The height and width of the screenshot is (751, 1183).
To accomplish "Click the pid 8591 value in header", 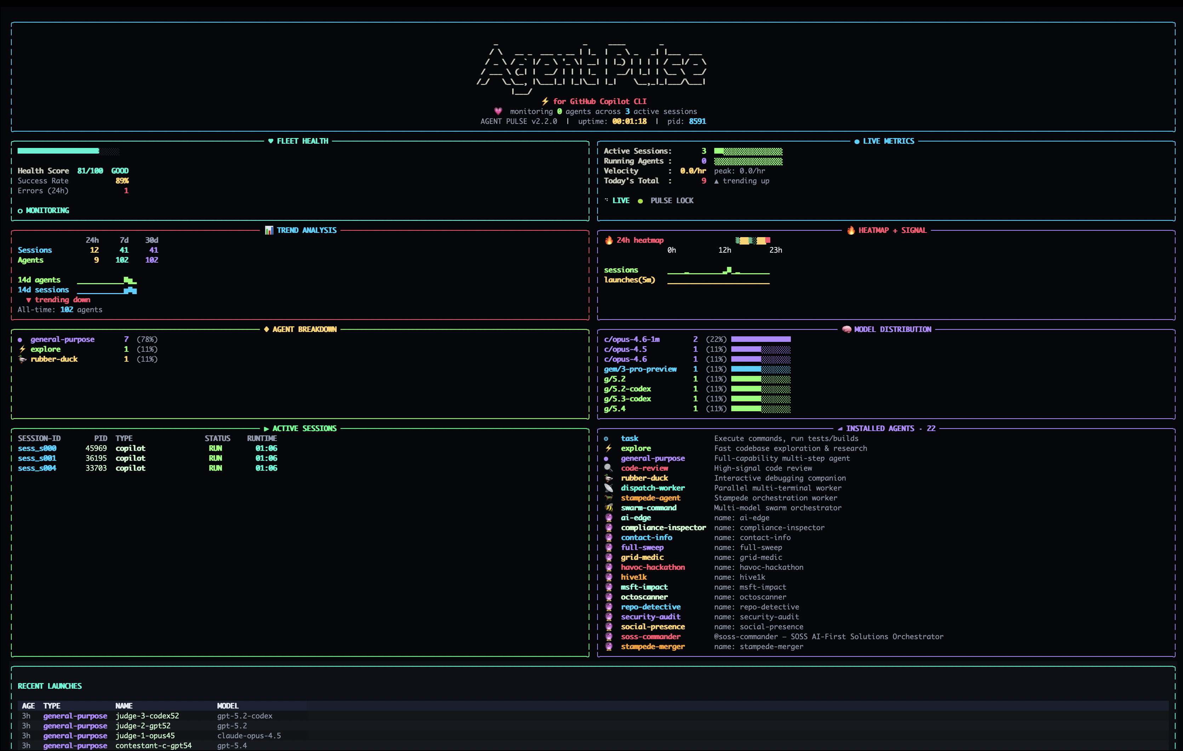I will pyautogui.click(x=697, y=121).
